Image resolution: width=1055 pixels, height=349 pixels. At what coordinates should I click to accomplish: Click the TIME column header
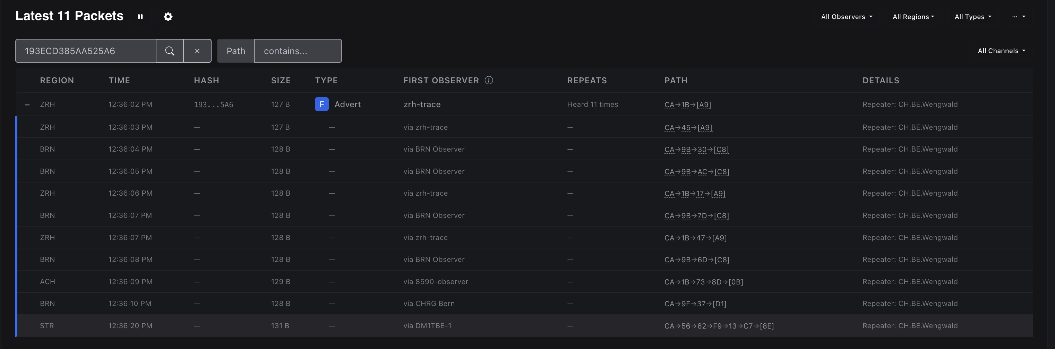[x=119, y=81]
